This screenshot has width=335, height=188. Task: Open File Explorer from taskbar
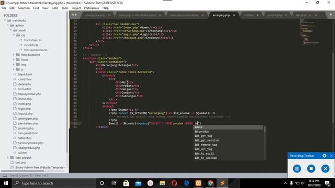(162, 183)
